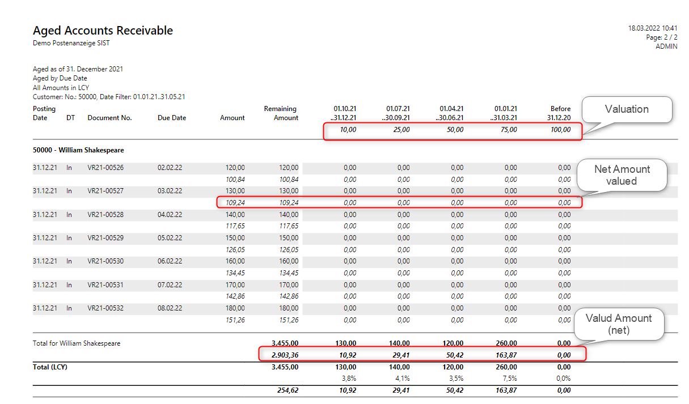This screenshot has height=404, width=689.
Task: Open document number VR21-00526
Action: pos(105,168)
